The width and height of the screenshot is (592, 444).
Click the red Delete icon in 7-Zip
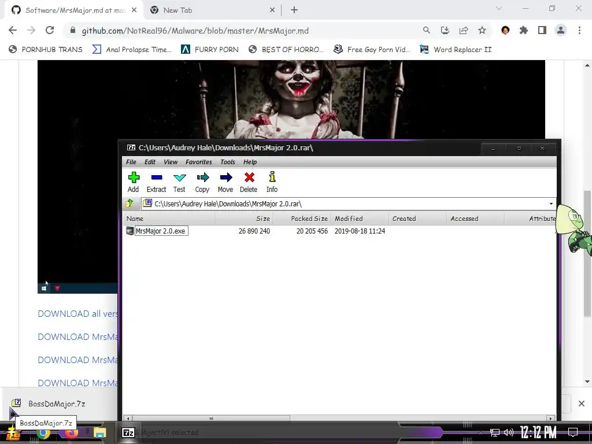(x=249, y=182)
